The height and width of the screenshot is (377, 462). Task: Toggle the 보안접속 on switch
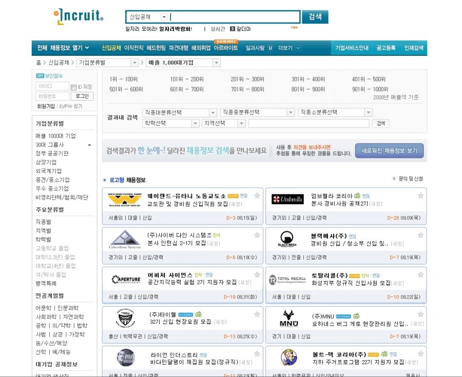click(x=40, y=76)
